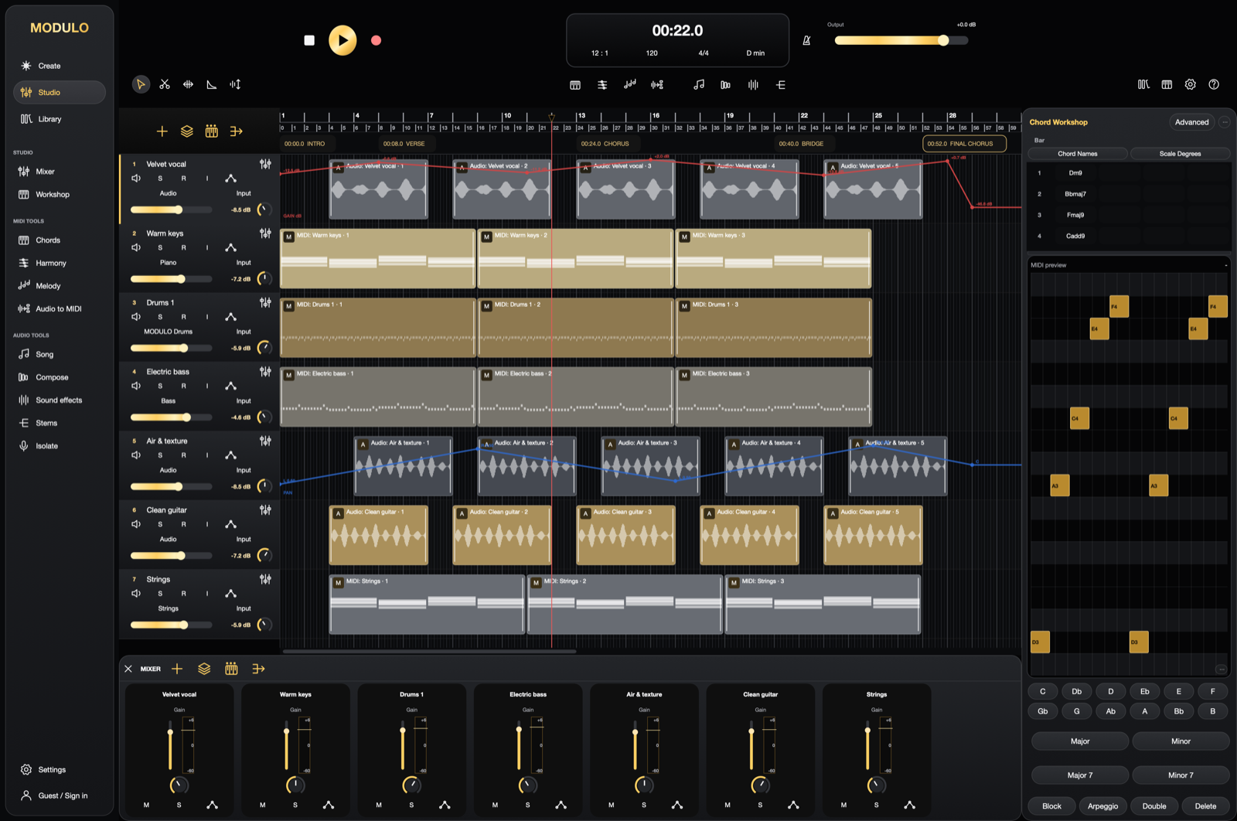
Task: Click the stop button
Action: coord(309,40)
